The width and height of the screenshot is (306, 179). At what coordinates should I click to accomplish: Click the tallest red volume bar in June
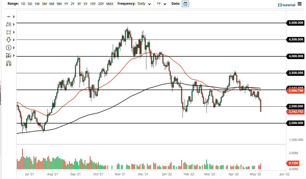pos(23,159)
